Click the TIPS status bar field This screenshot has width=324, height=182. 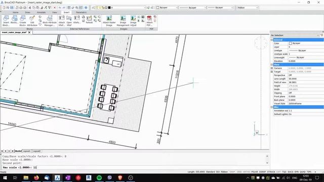coord(309,172)
